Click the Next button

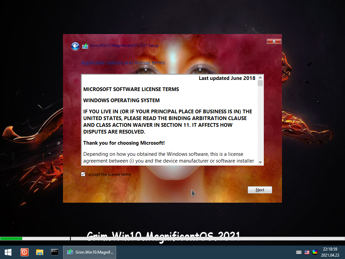[x=260, y=190]
